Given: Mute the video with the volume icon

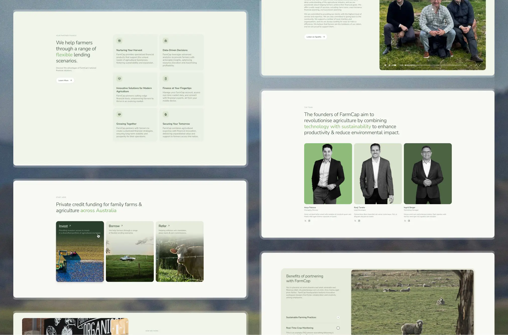Looking at the screenshot, I should click(x=390, y=65).
